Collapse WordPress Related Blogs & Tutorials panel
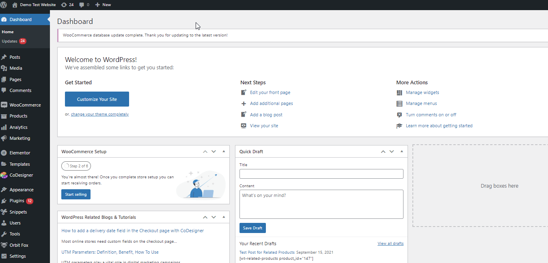The image size is (548, 263). (x=224, y=217)
